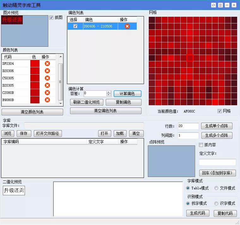240x225 pixels.
Task: Click the 生成单个点阵 button
Action: pyautogui.click(x=217, y=126)
